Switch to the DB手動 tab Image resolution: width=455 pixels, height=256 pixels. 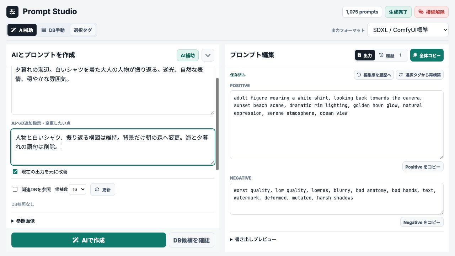(x=53, y=30)
